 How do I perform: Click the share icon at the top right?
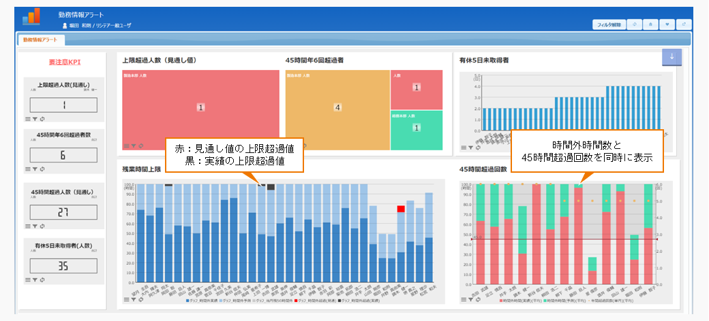683,24
